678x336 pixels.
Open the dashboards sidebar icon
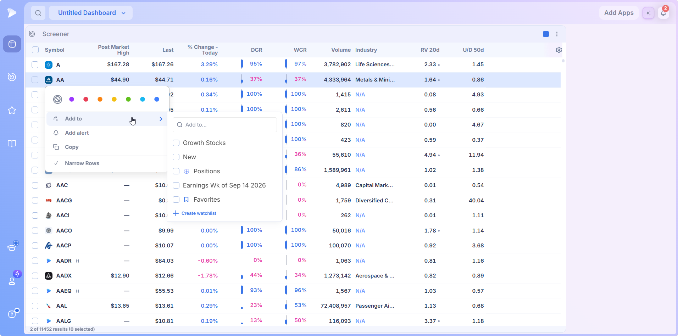coord(12,44)
